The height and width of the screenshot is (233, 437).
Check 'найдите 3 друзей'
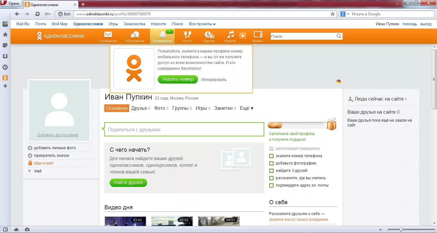click(271, 171)
